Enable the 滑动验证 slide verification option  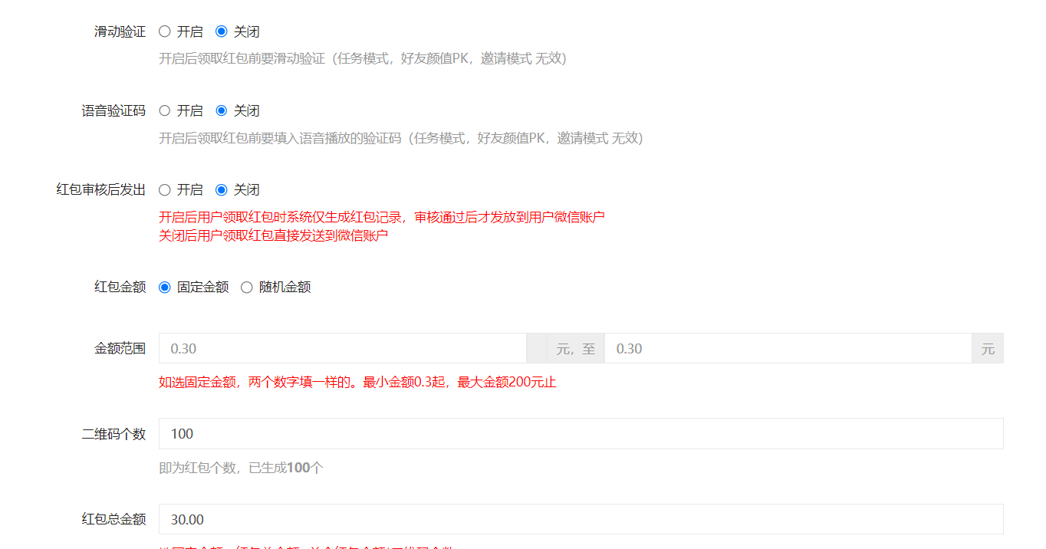[164, 31]
